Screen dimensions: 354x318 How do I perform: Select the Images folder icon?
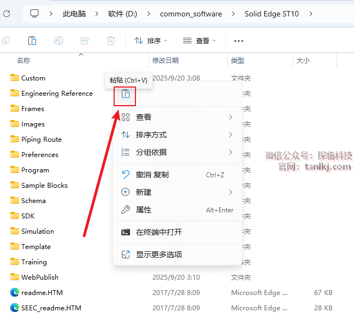click(15, 124)
